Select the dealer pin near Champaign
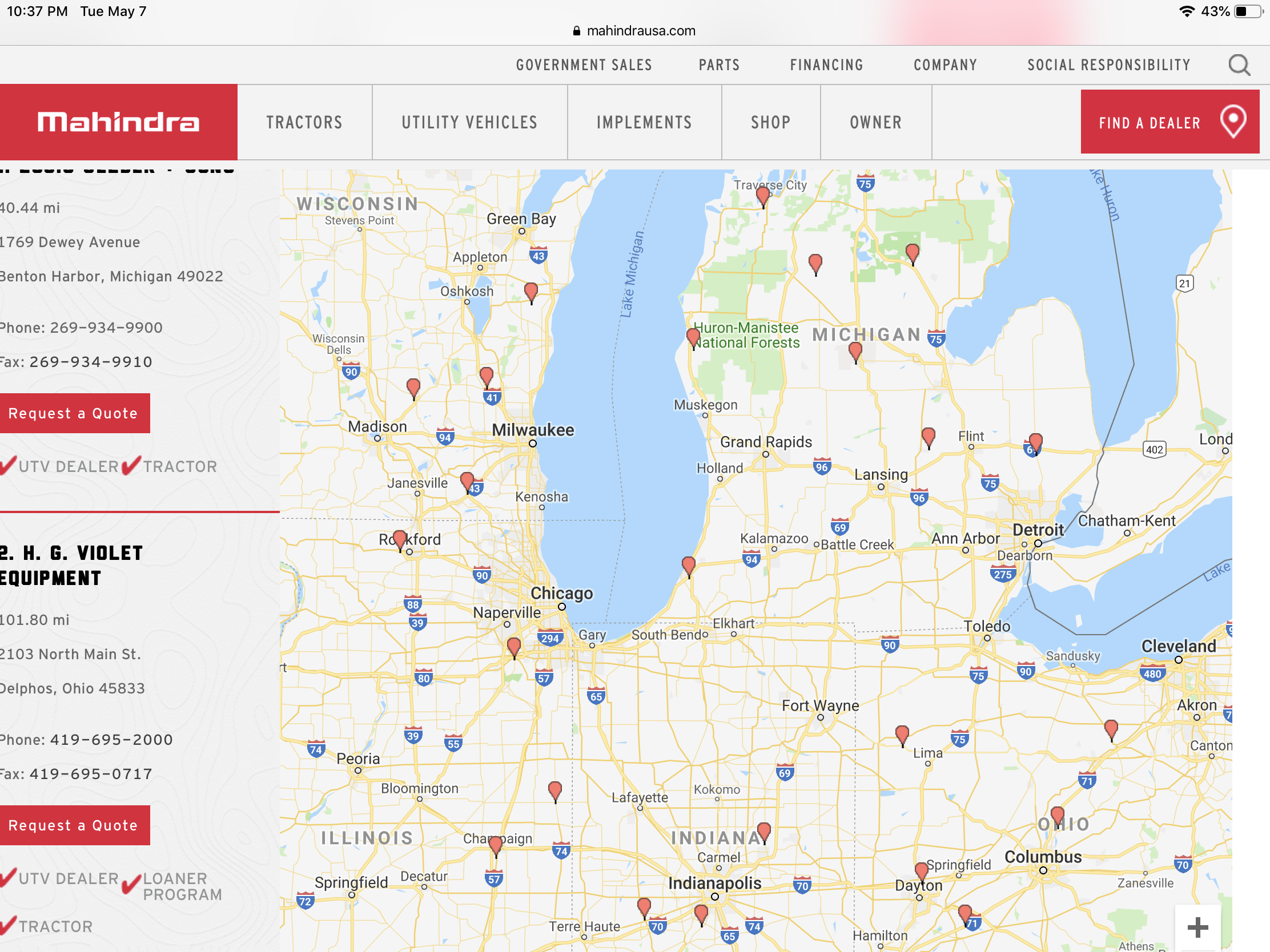This screenshot has height=952, width=1270. tap(496, 846)
